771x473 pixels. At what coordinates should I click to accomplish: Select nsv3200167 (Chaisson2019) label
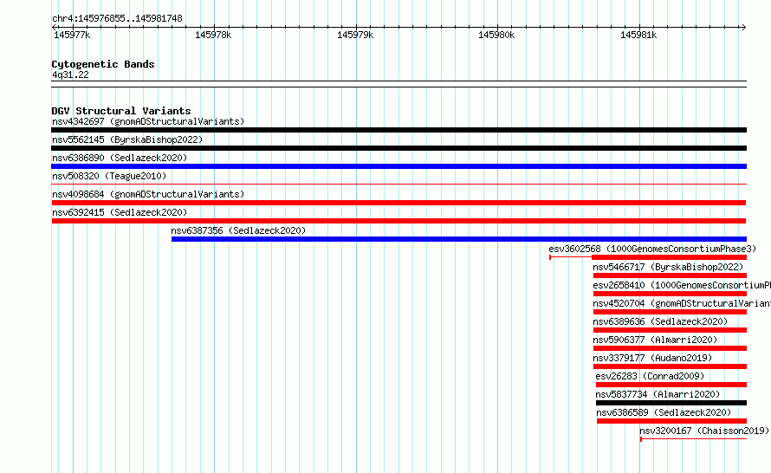coord(704,431)
